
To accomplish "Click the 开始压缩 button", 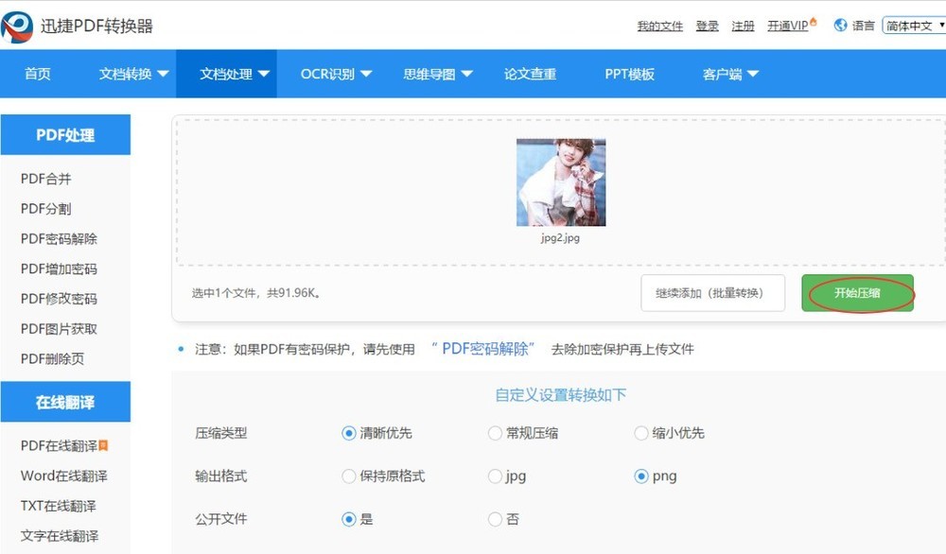I will (857, 293).
